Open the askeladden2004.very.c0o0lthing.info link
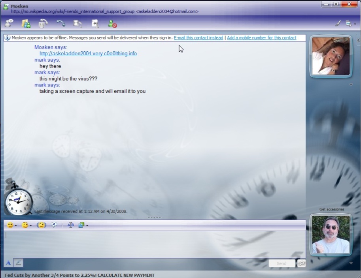Image resolution: width=361 pixels, height=278 pixels. [88, 54]
